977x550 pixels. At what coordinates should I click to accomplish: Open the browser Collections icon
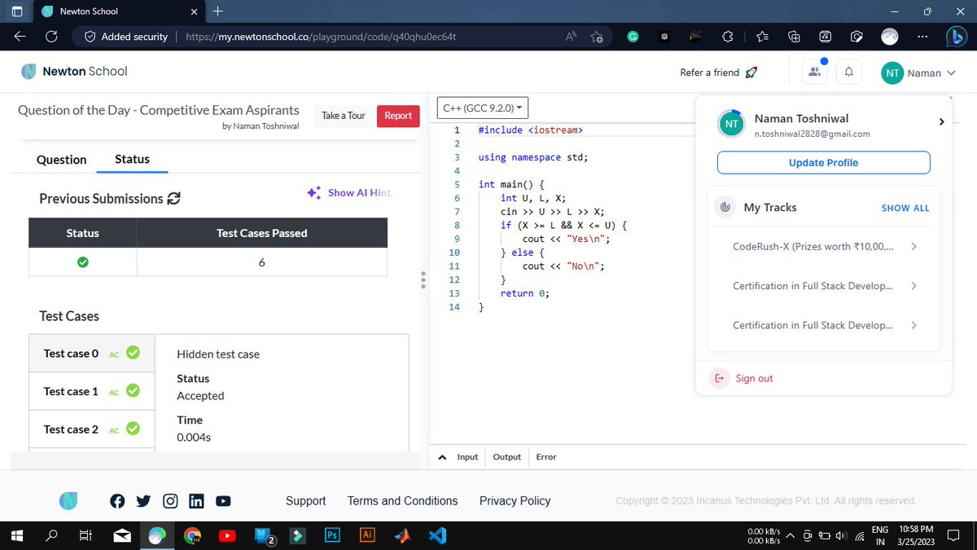(794, 37)
